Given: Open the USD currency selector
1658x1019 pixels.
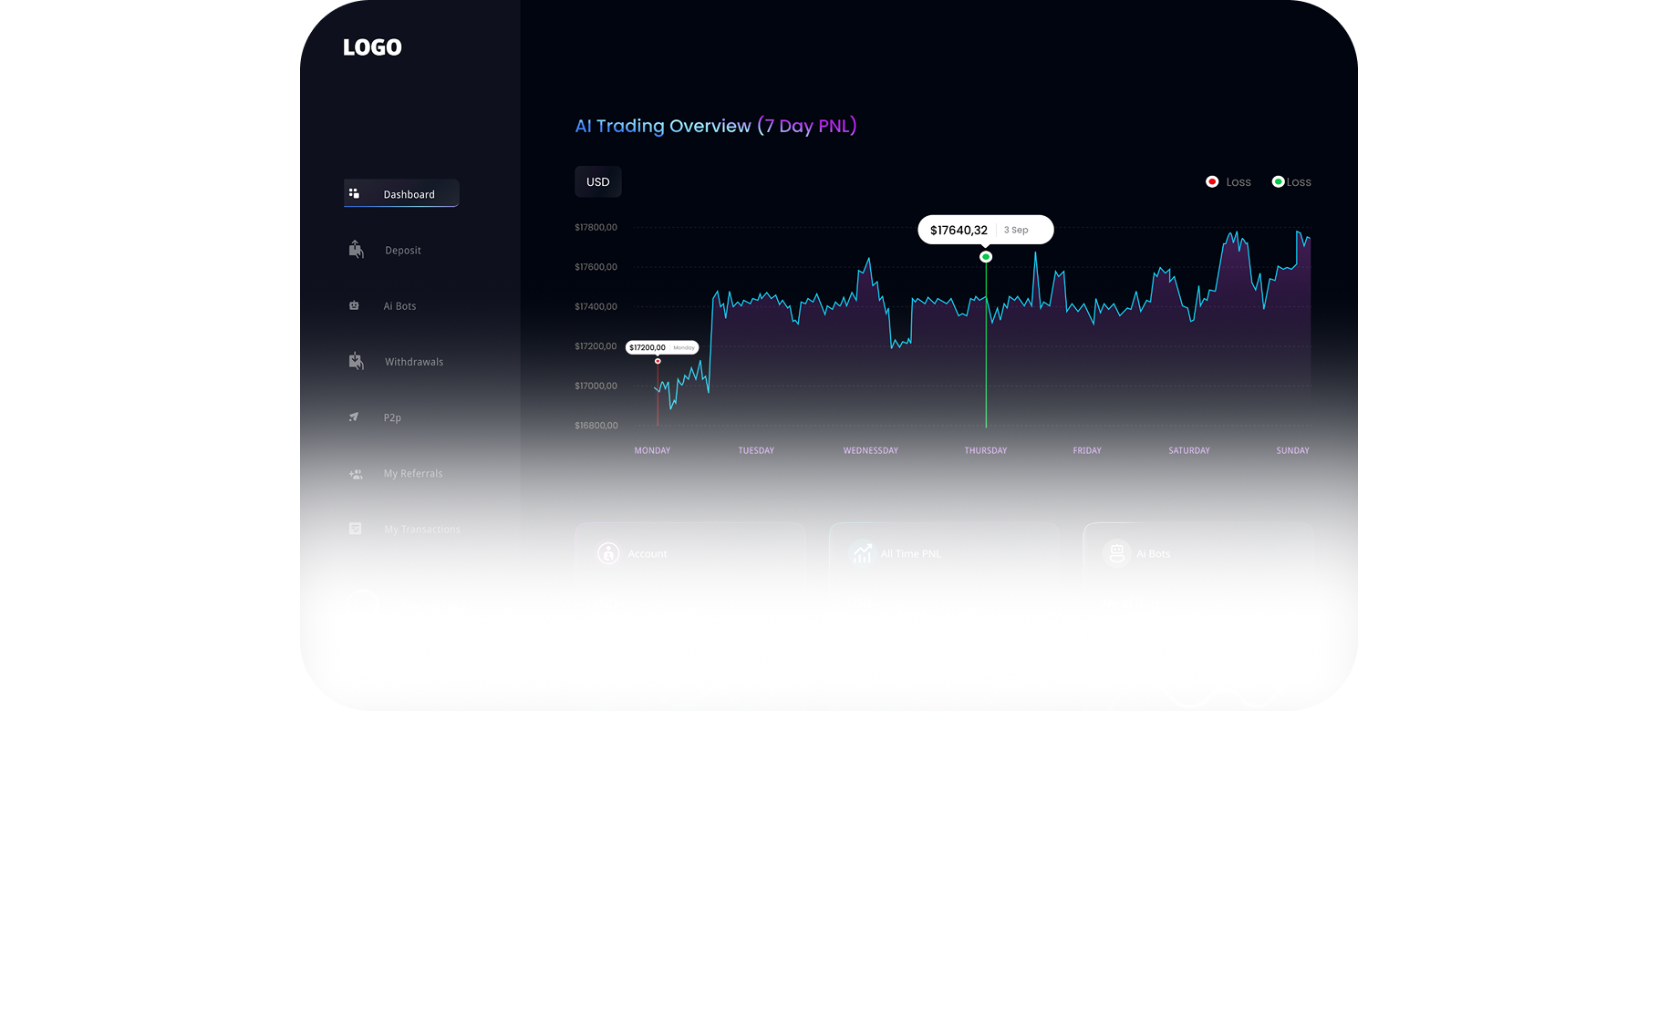Looking at the screenshot, I should tap(598, 181).
